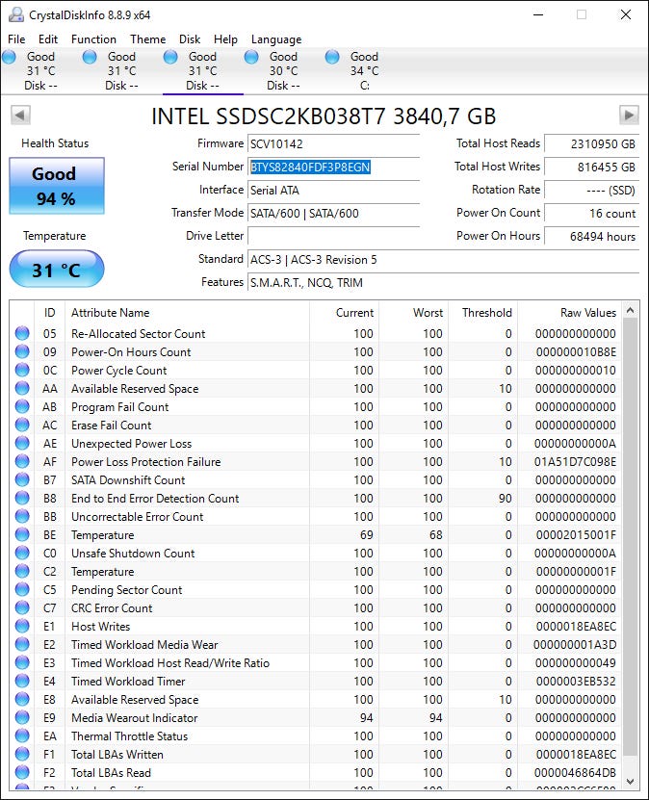Click the Attribute Name column header
Viewport: 649px width, 800px height.
187,313
